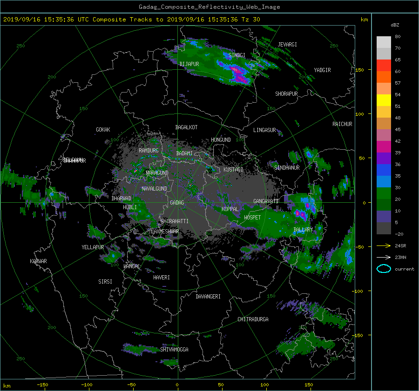Click the UTC timestamp header line
This screenshot has height=391, width=419.
pos(131,20)
